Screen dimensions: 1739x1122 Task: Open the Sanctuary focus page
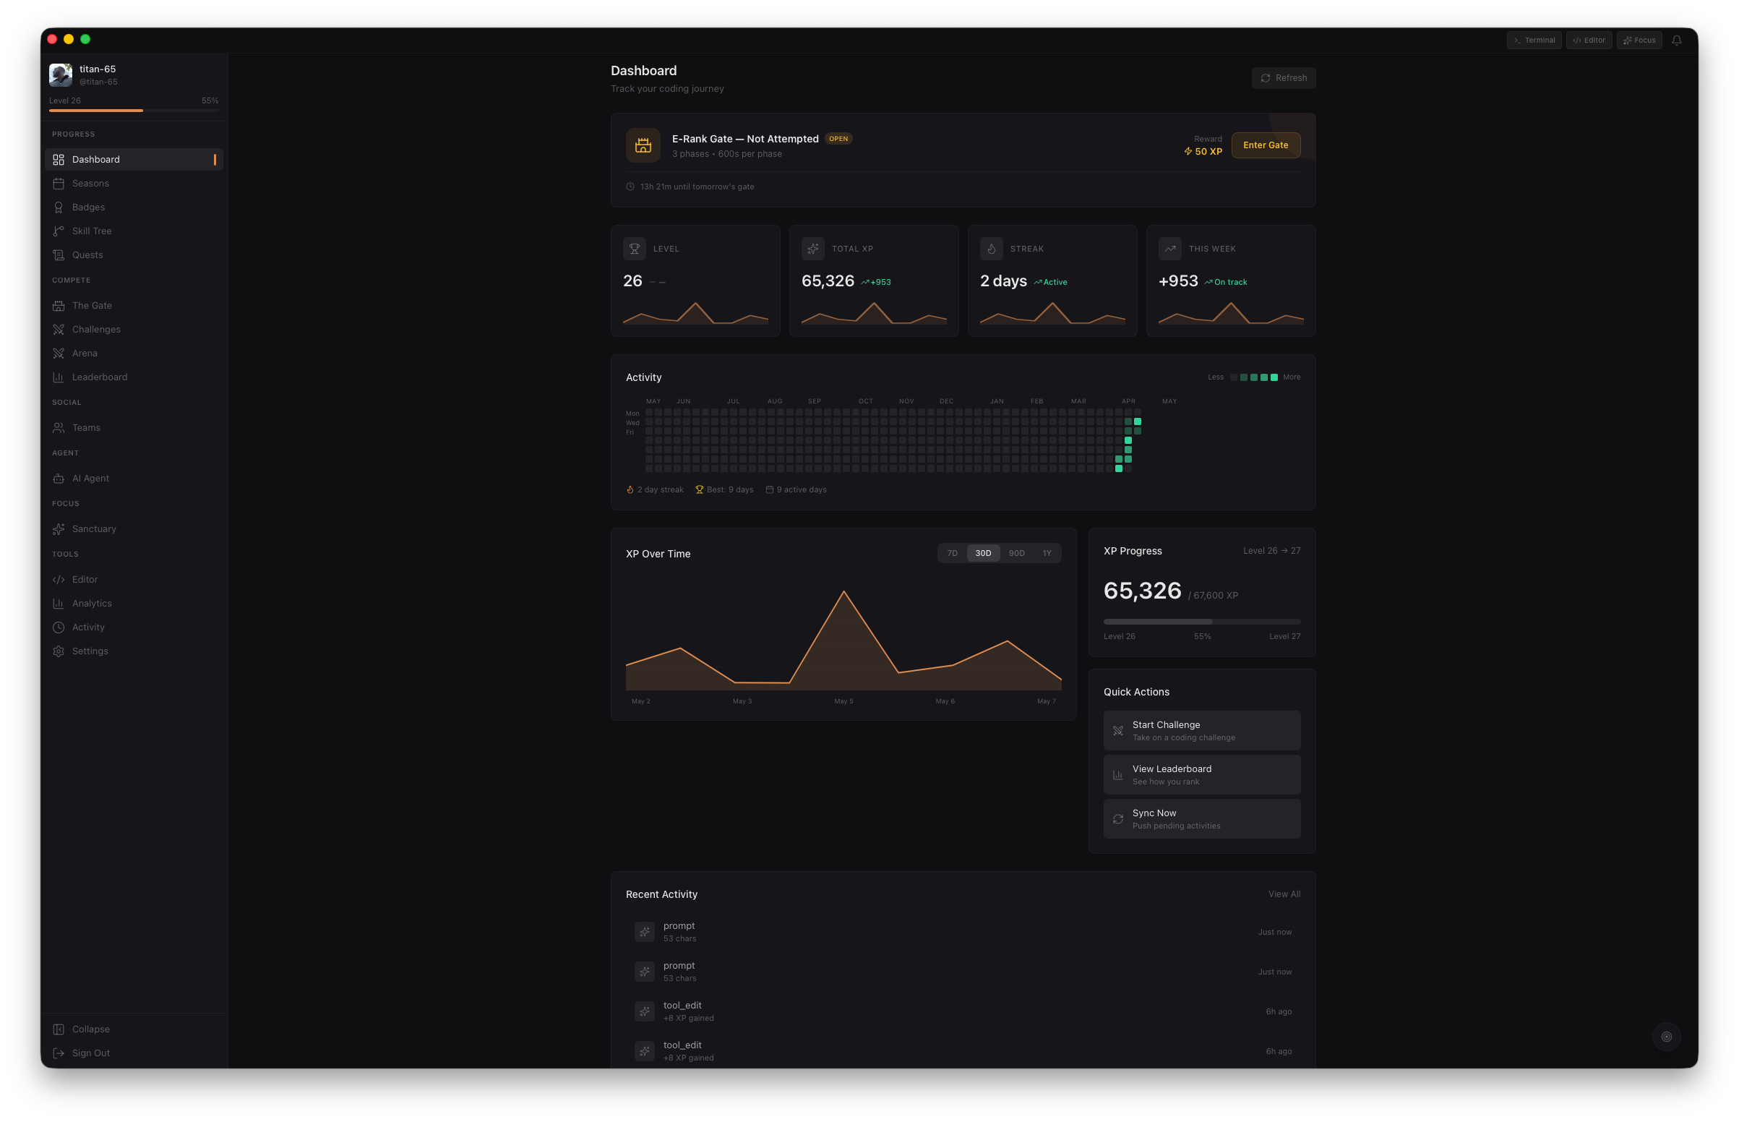tap(133, 529)
